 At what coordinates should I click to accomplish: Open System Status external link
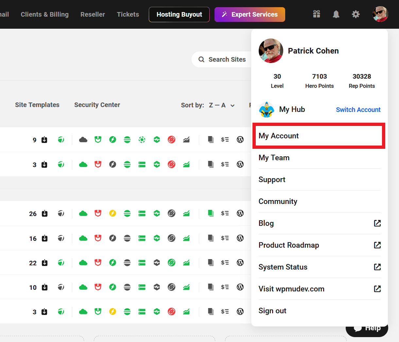coord(320,267)
